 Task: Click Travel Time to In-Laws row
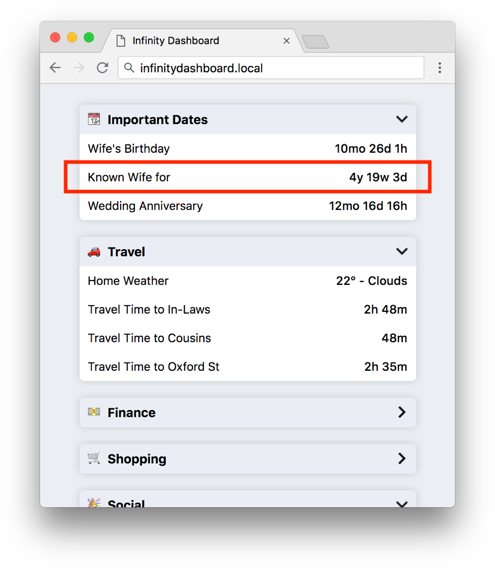(248, 309)
